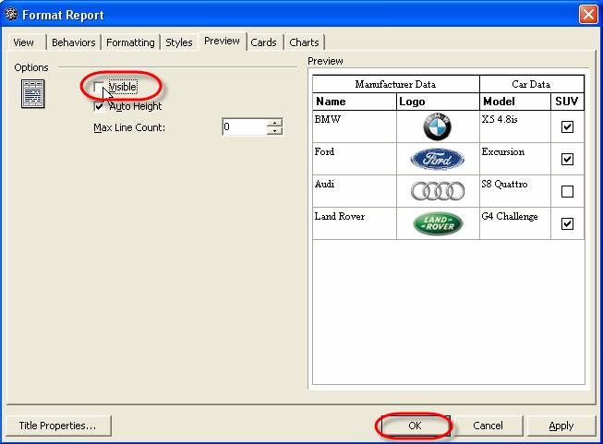This screenshot has height=444, width=603.
Task: Click the BMW logo in preview
Action: [438, 126]
